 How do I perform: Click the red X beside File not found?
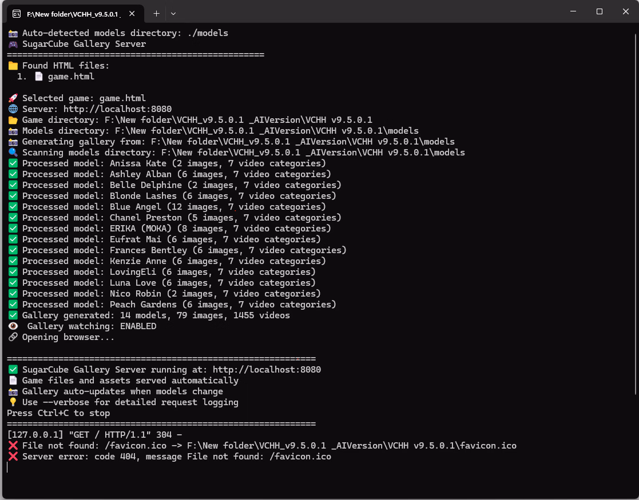coord(13,446)
